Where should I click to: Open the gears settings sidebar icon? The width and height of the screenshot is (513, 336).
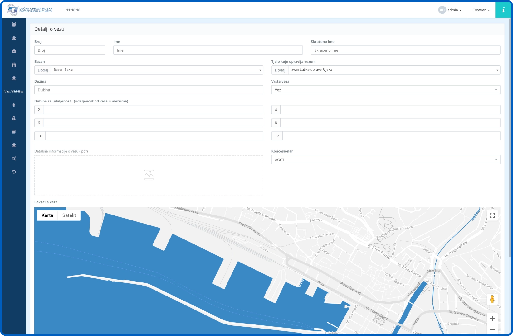(14, 159)
